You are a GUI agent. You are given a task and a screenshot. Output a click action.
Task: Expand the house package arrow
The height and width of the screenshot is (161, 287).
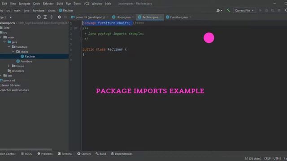point(9,66)
